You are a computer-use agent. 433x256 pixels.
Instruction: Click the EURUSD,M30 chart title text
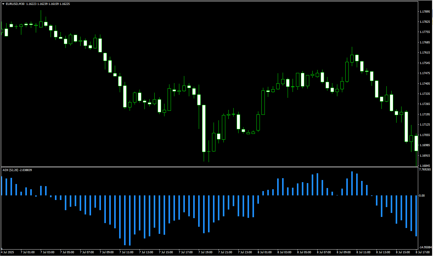[15, 4]
